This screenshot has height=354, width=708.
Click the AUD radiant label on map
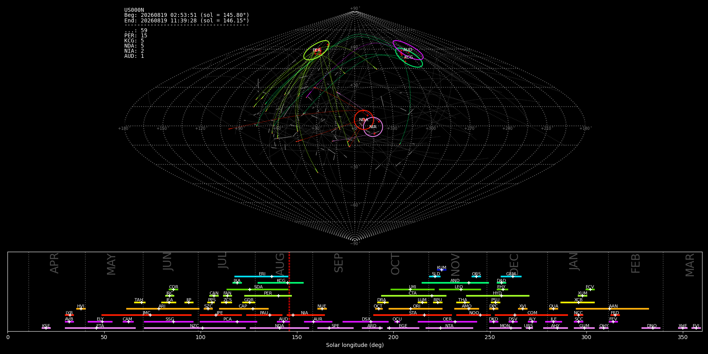click(x=408, y=50)
